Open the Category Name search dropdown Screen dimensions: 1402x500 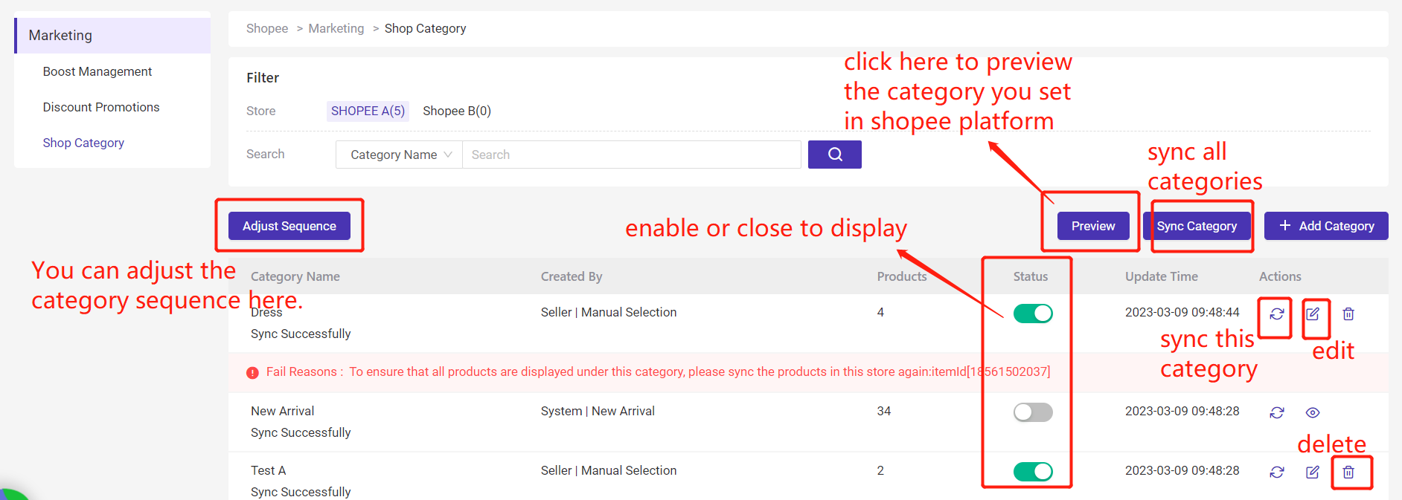tap(400, 155)
